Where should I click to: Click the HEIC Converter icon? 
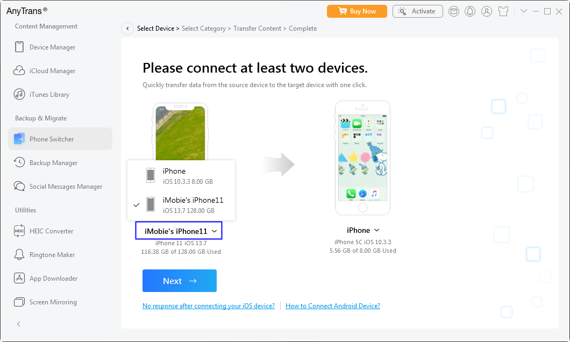[x=19, y=231]
